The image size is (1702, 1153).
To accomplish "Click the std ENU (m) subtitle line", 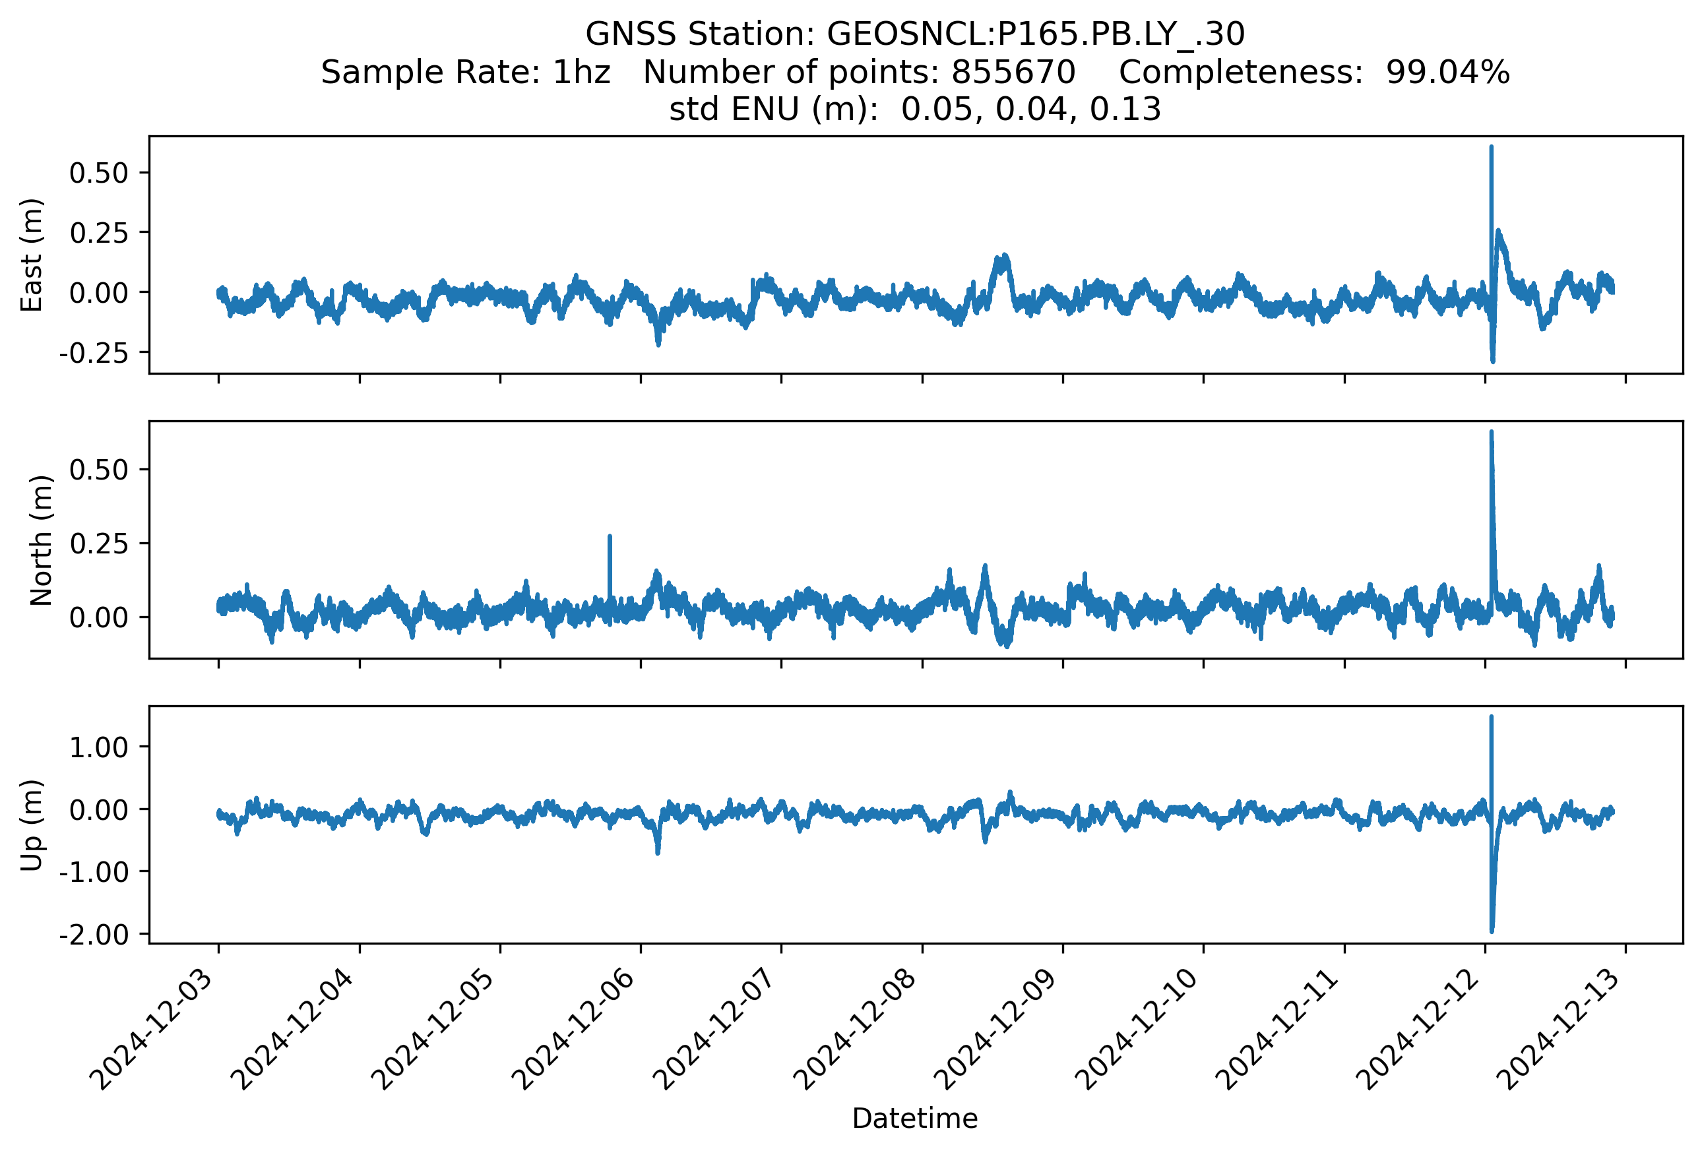I will click(x=915, y=109).
